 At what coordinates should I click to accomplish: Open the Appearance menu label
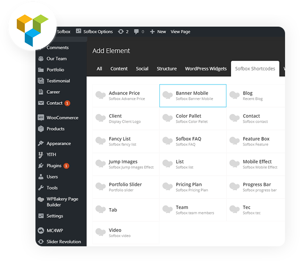click(58, 144)
